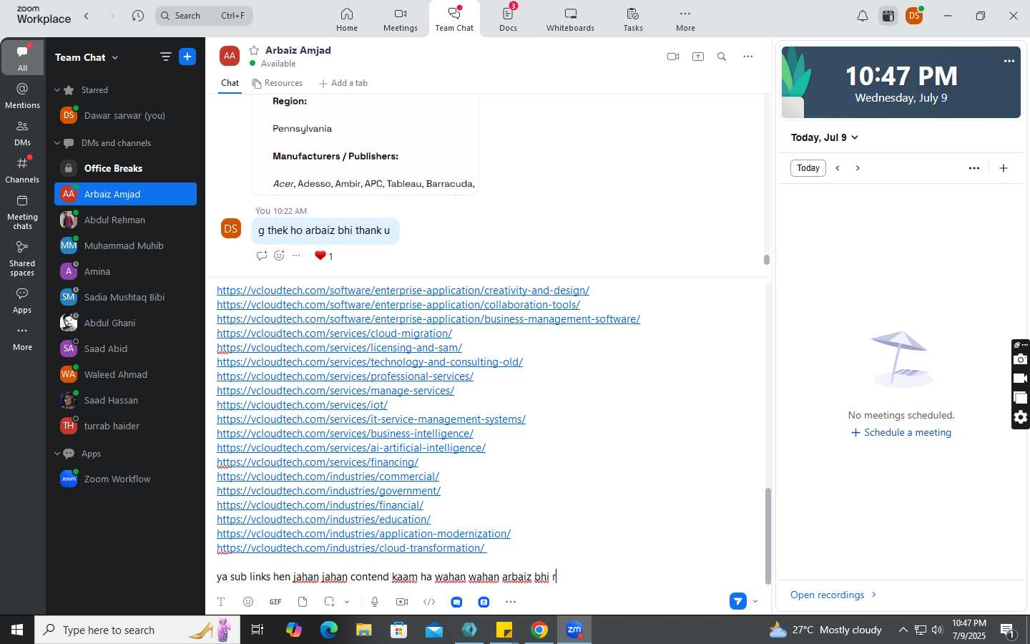Screen dimensions: 1030x644
Task: Open the Mentions section in sidebar
Action: coord(22,95)
